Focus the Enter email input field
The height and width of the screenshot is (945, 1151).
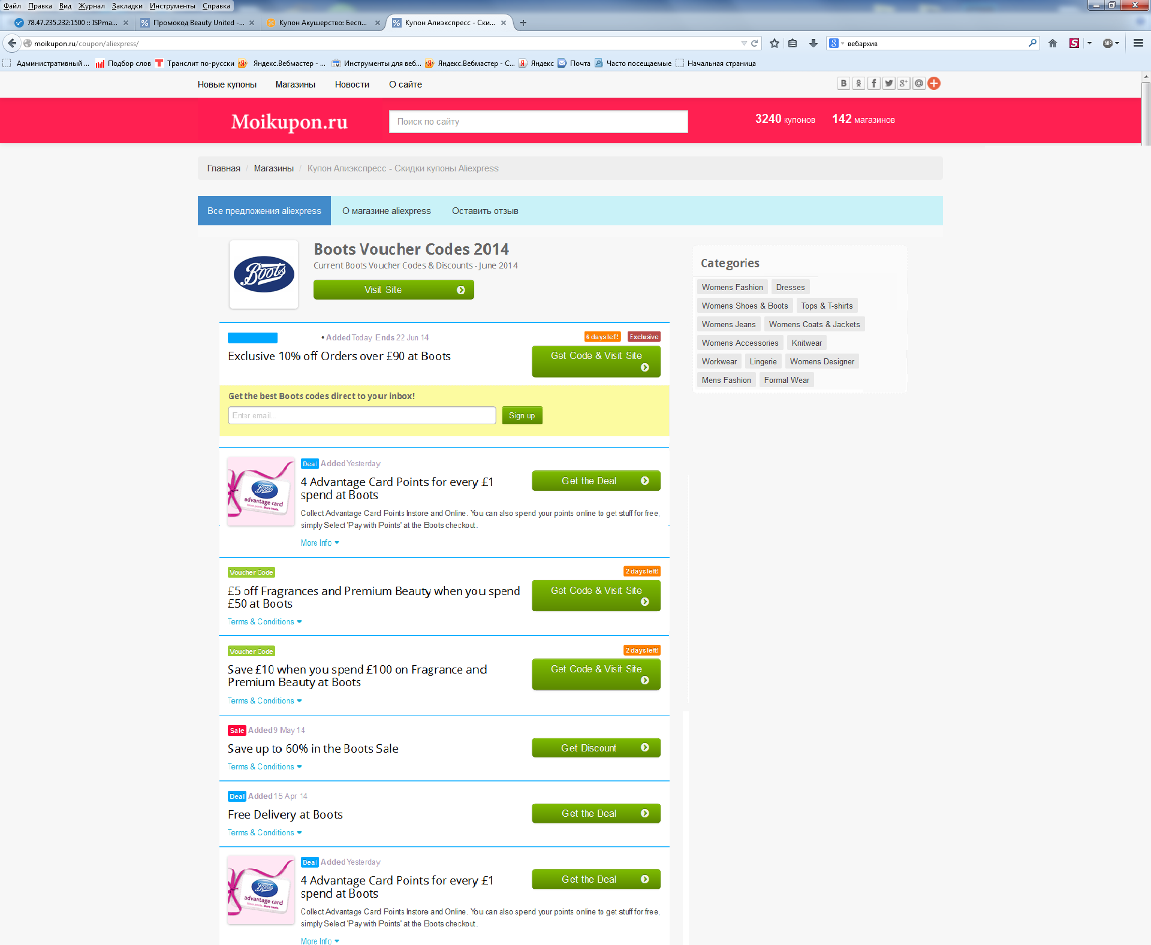pyautogui.click(x=362, y=416)
